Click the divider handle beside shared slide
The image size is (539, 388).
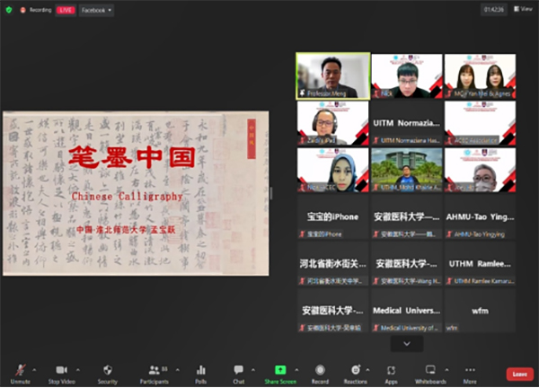[x=271, y=193]
